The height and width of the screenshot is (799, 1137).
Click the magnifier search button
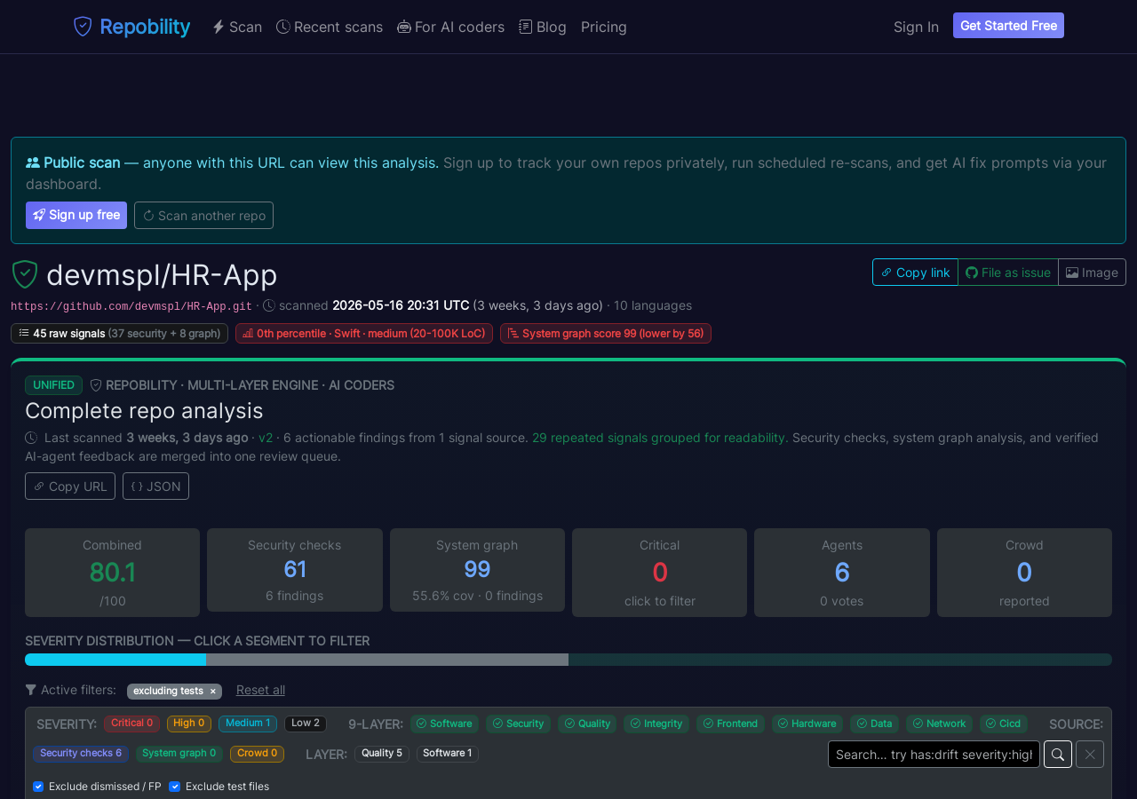pyautogui.click(x=1058, y=755)
